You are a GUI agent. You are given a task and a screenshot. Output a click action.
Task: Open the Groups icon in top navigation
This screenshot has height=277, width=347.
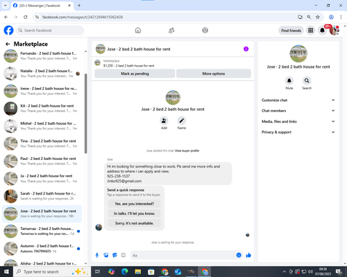205,30
